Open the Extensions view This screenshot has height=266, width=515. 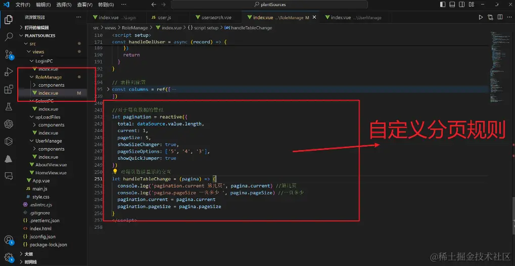pyautogui.click(x=9, y=89)
